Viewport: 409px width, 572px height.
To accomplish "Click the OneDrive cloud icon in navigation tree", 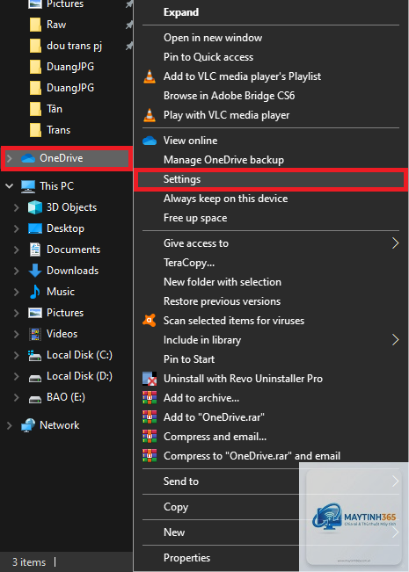I will [28, 158].
